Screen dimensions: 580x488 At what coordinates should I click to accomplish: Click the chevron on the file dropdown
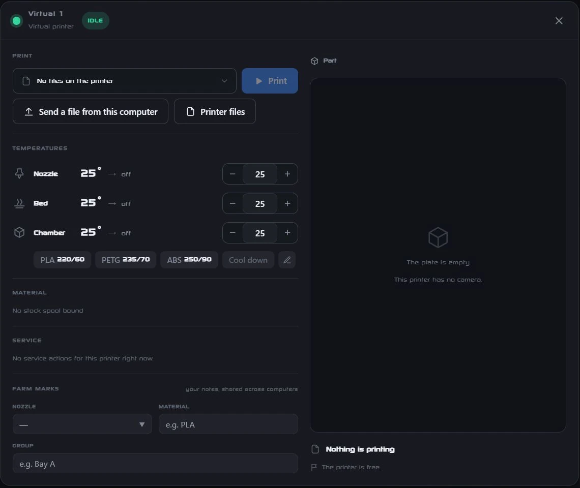coord(224,81)
